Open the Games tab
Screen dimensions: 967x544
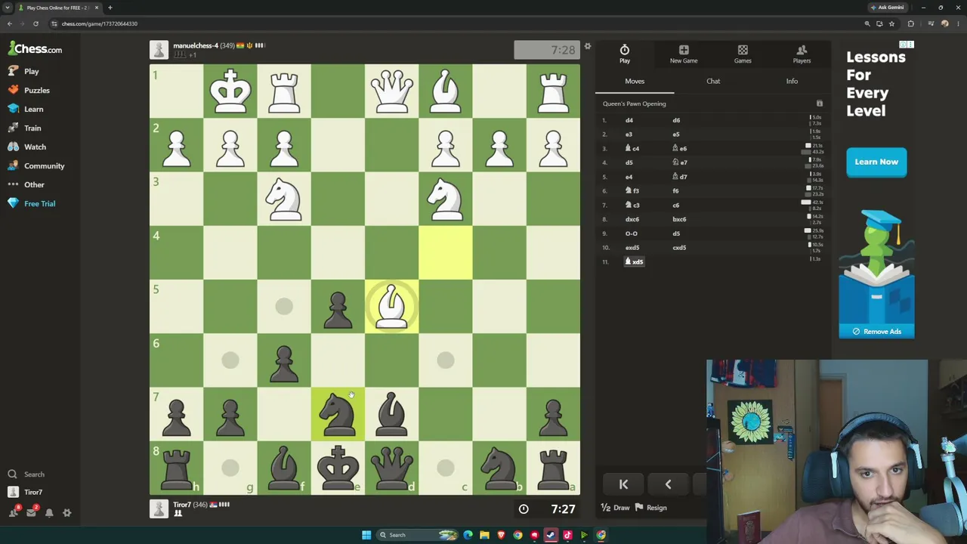(x=743, y=54)
